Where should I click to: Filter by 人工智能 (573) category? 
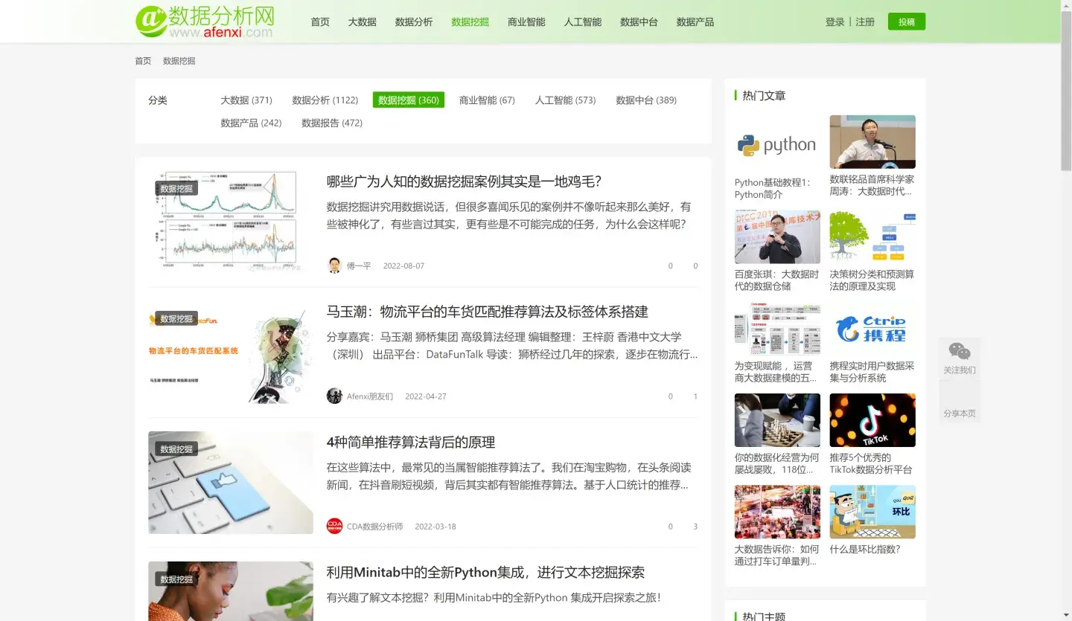point(565,100)
